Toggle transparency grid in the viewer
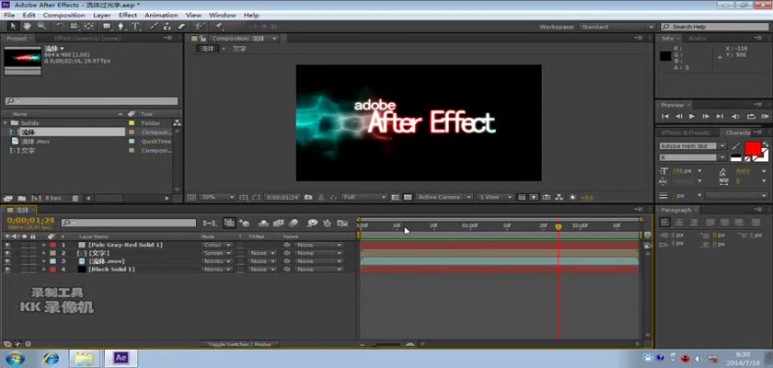 click(408, 197)
